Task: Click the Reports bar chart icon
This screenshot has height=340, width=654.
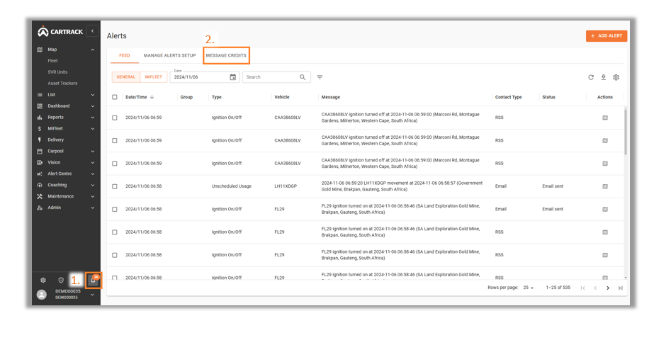Action: tap(40, 117)
